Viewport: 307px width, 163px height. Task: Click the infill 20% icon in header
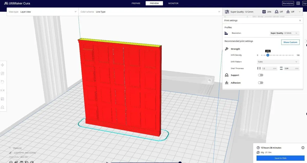pyautogui.click(x=264, y=12)
